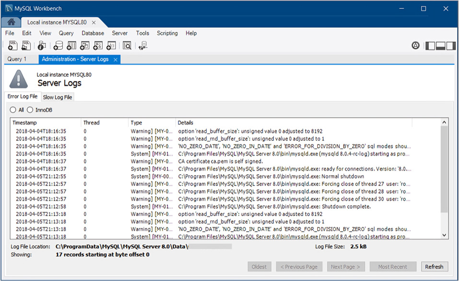Viewport: 459px width, 281px height.
Task: Click the search table data icon
Action: point(127,45)
